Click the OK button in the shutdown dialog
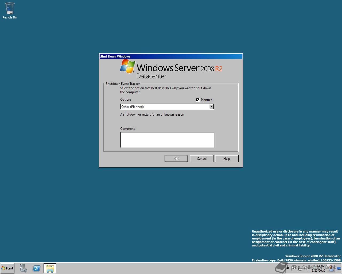Screen dimensions: 342x274 click(x=176, y=159)
